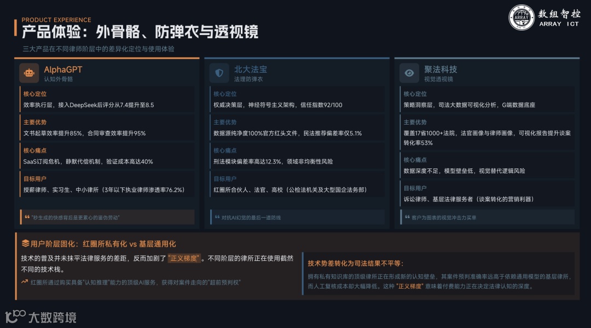The height and width of the screenshot is (328, 591).
Task: Click the line 策略洞察层，司法大数据可视化分析
Action: coord(470,105)
